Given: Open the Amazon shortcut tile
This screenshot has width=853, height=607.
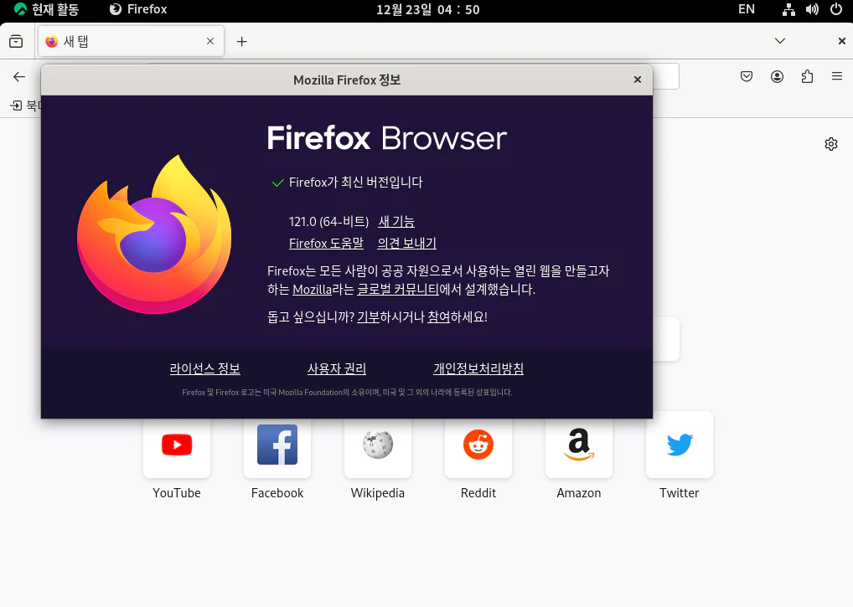Looking at the screenshot, I should [x=579, y=455].
